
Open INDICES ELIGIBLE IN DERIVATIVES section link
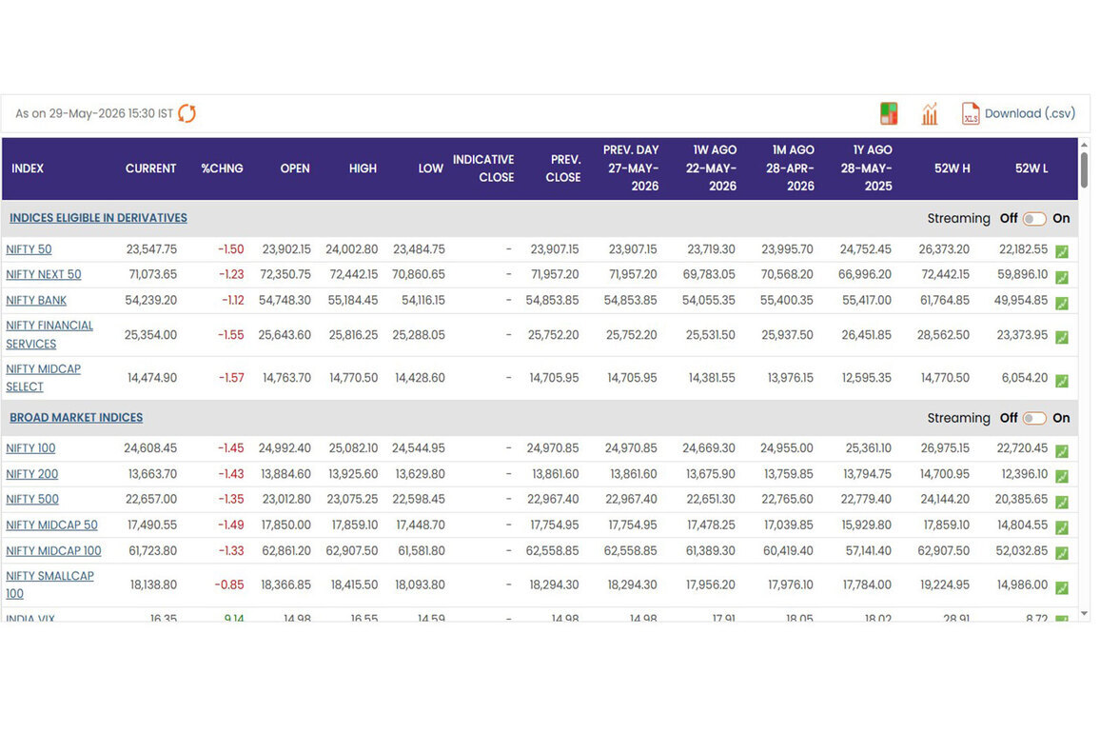[98, 218]
